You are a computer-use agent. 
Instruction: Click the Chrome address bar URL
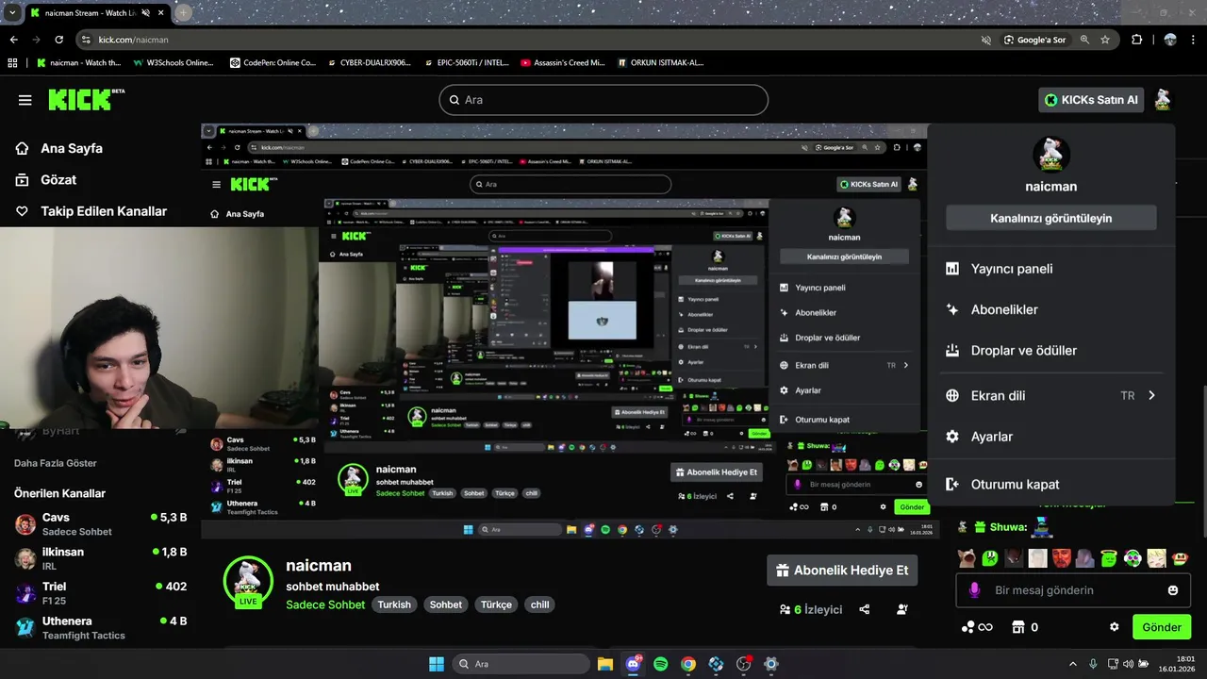[x=133, y=40]
